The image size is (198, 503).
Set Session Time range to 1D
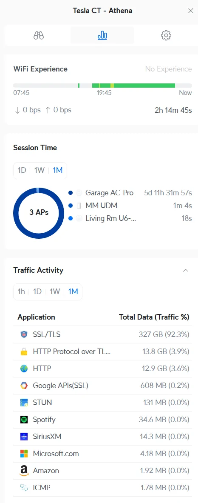(x=22, y=170)
